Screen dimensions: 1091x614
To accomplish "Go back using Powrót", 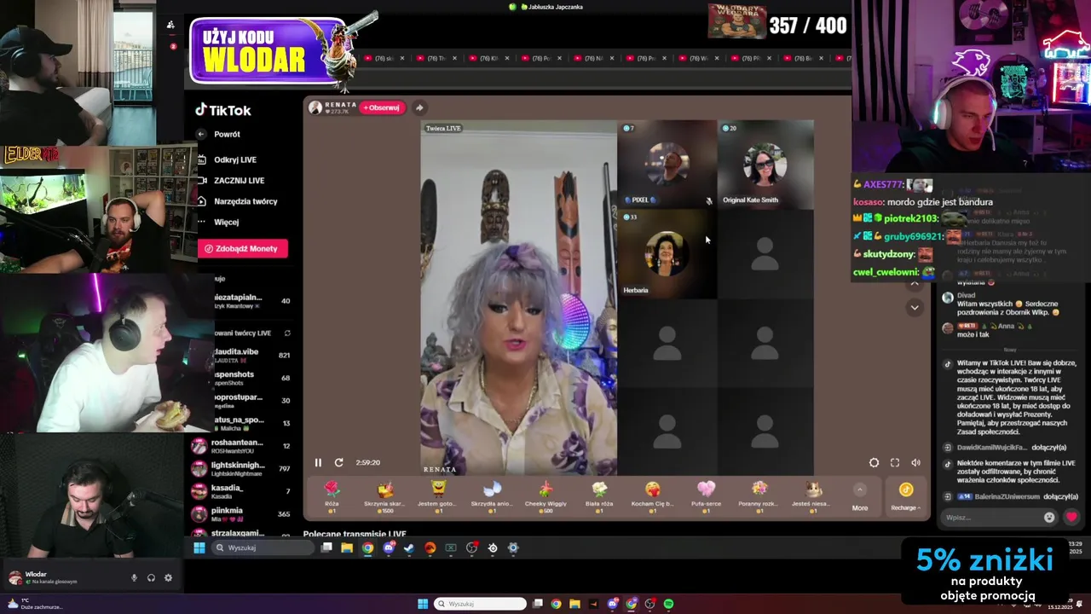I will (x=220, y=134).
